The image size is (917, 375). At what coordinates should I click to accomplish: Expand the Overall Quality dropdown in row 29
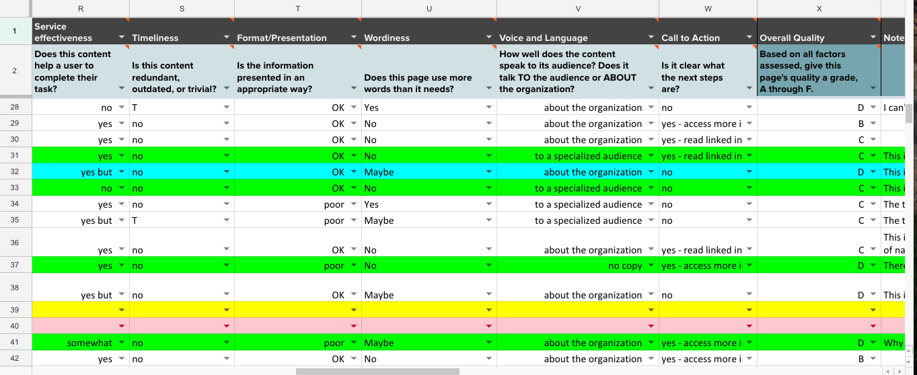873,124
